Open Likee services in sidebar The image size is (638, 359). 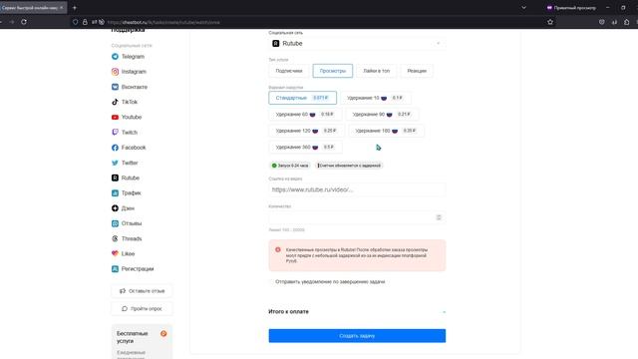coord(123,253)
